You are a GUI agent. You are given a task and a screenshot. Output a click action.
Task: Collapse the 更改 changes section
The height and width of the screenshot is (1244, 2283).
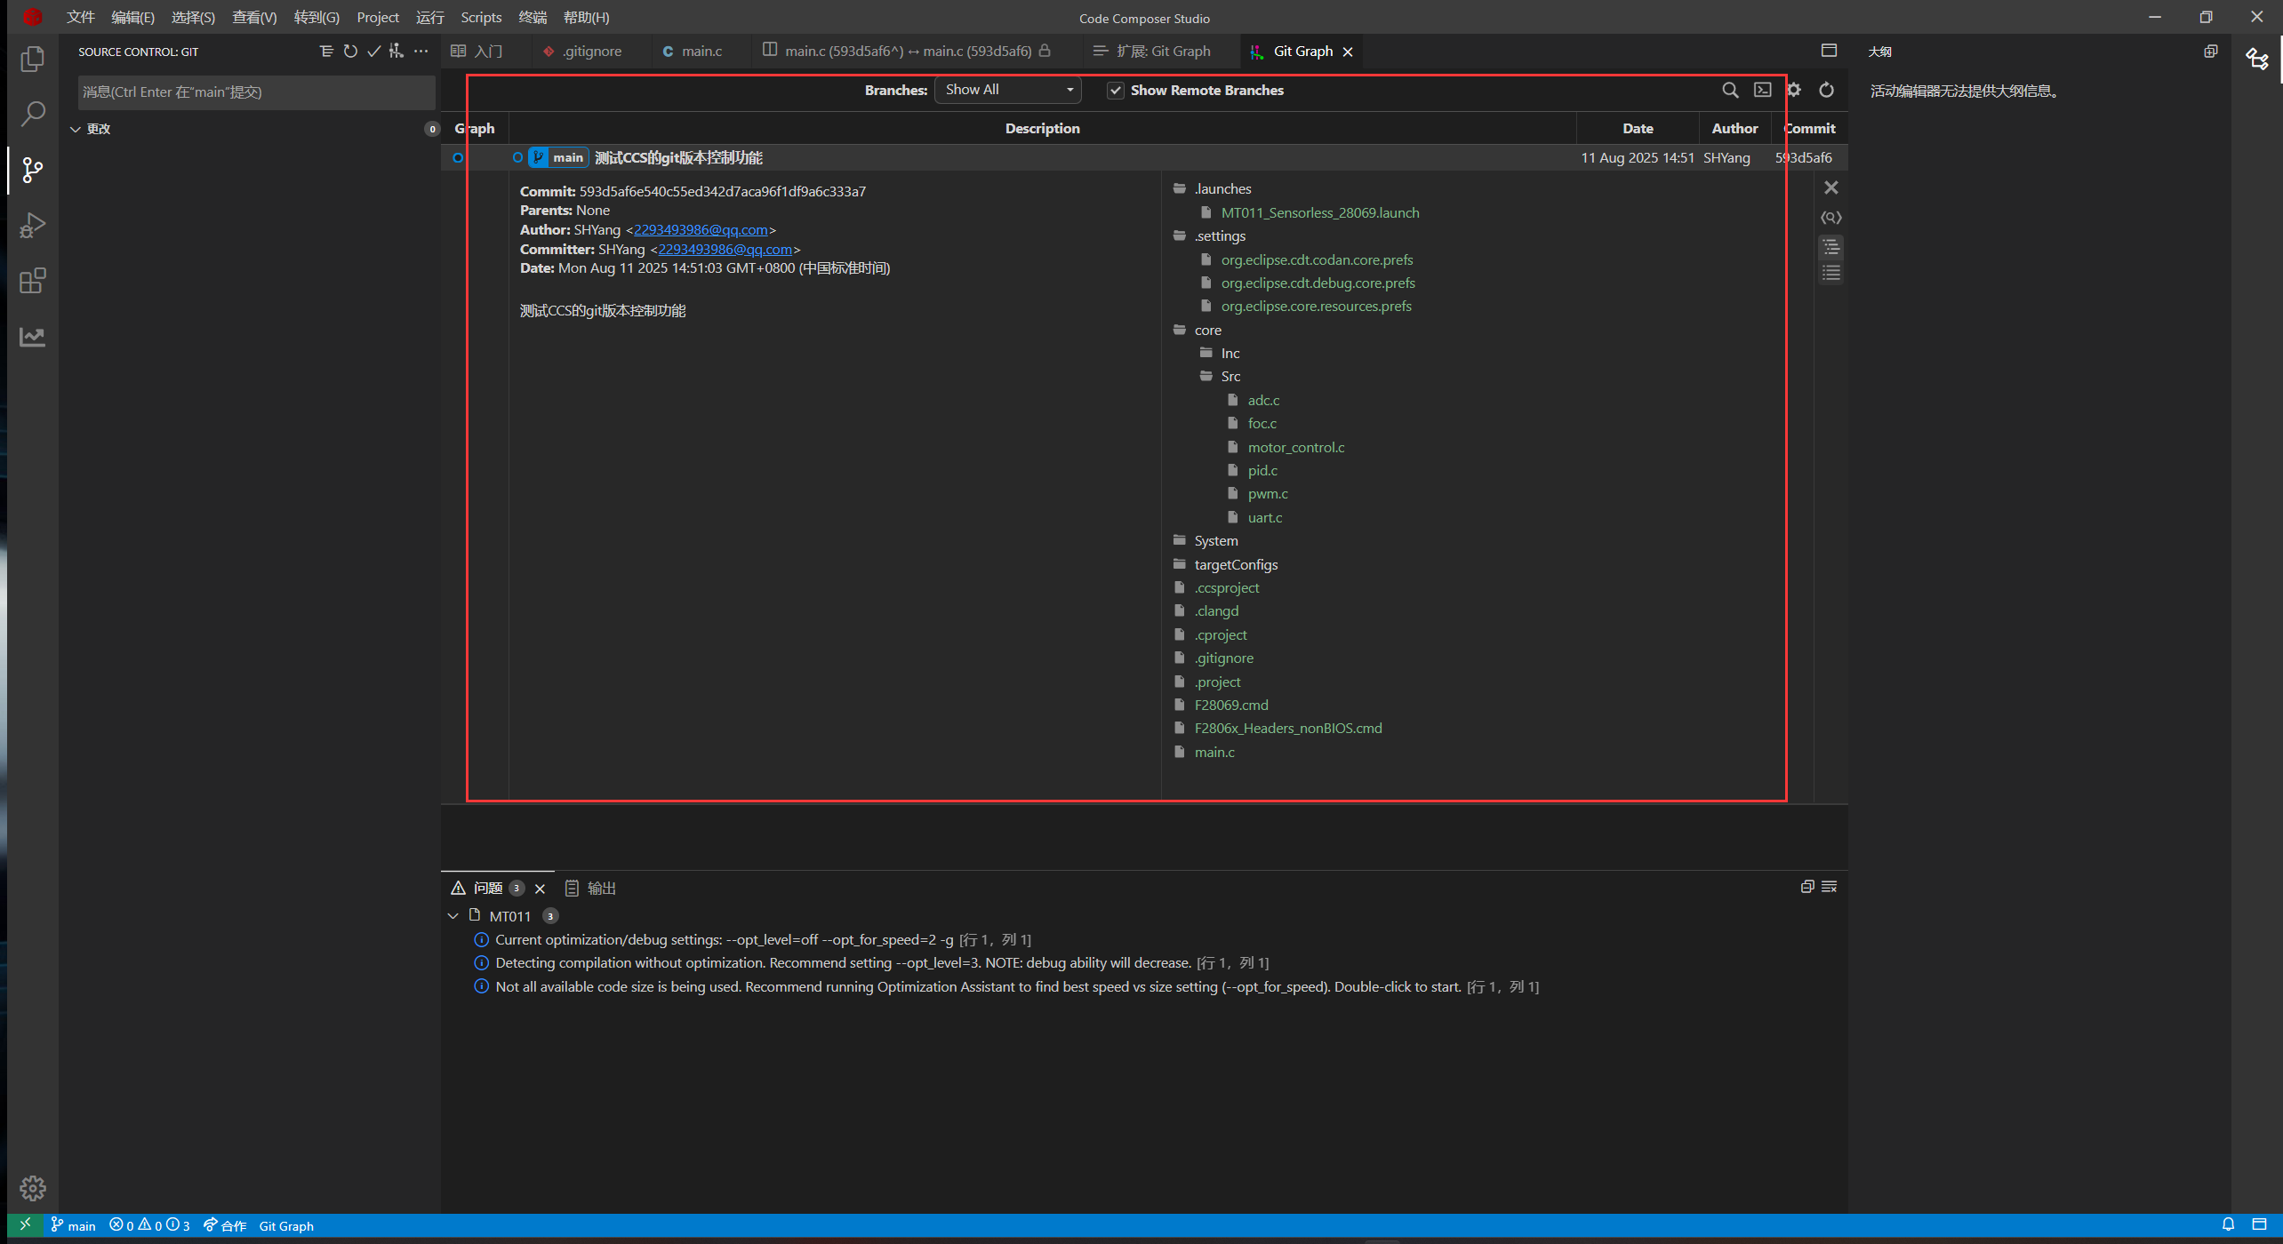76,129
